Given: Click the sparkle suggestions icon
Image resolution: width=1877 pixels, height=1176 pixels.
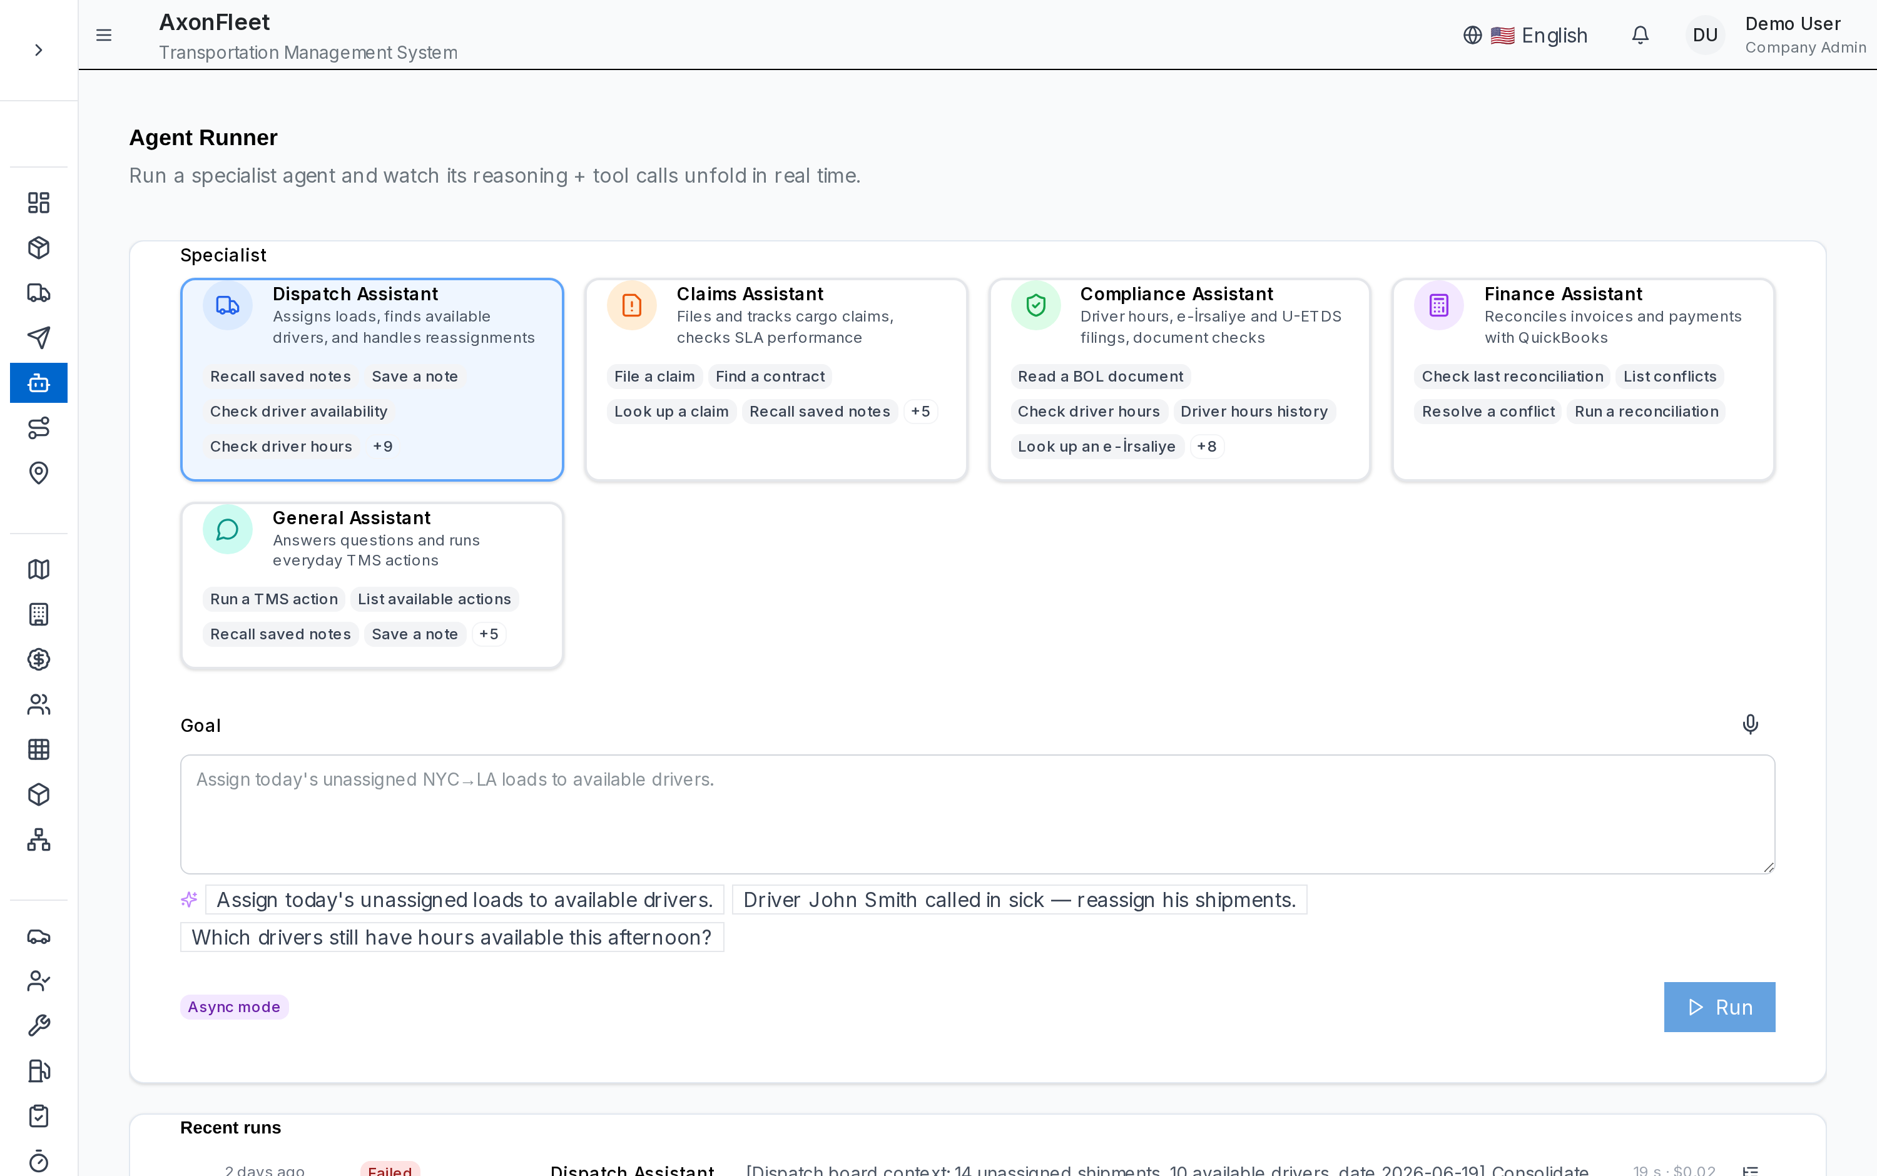Looking at the screenshot, I should click(189, 900).
